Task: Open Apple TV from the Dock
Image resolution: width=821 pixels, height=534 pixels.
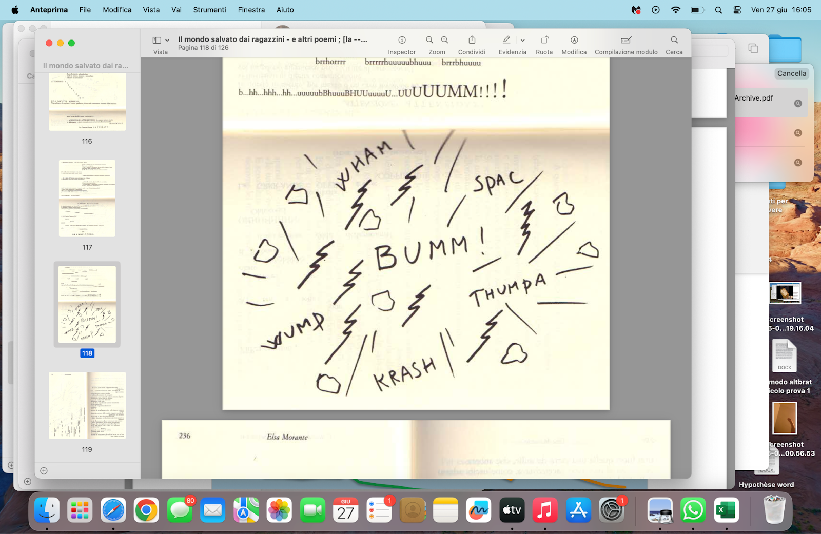Action: 512,510
